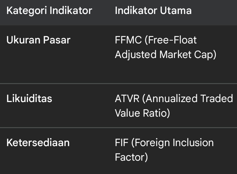
Task: Click the words Foreign Inclusion
Action: click(x=174, y=143)
